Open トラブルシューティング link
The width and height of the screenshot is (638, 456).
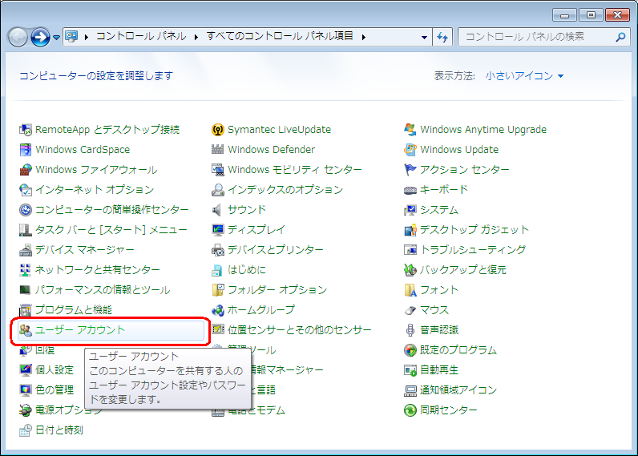click(473, 250)
